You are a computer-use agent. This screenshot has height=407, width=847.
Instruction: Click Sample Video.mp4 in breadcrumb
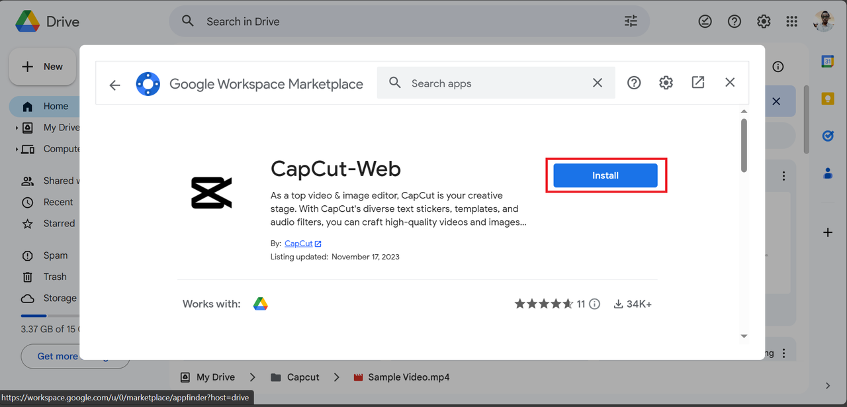401,377
